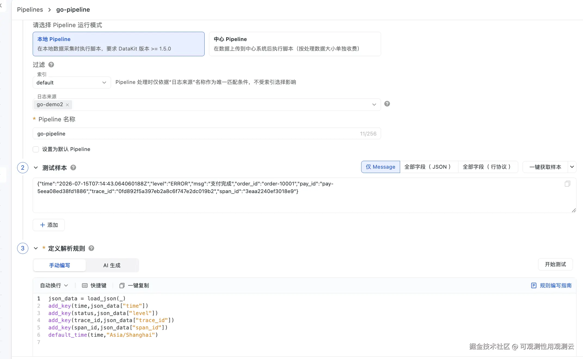Image resolution: width=583 pixels, height=359 pixels.
Task: Select the 中心 Pipeline run mode
Action: pyautogui.click(x=295, y=44)
